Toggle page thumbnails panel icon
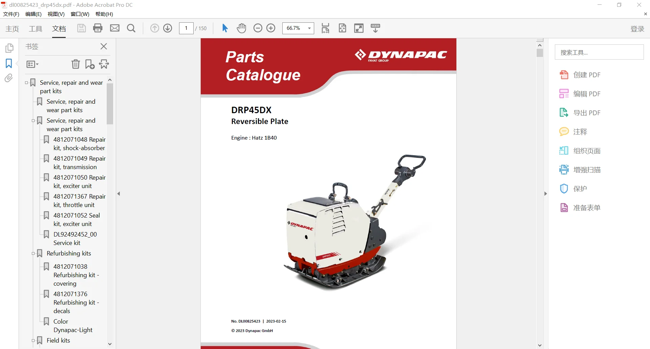 point(9,48)
